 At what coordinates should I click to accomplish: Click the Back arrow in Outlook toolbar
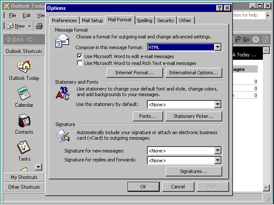click(9, 39)
